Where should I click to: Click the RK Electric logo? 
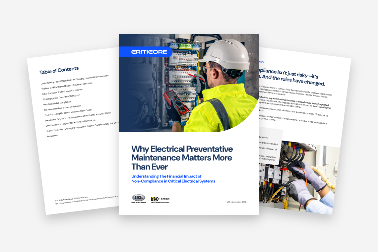pyautogui.click(x=160, y=200)
